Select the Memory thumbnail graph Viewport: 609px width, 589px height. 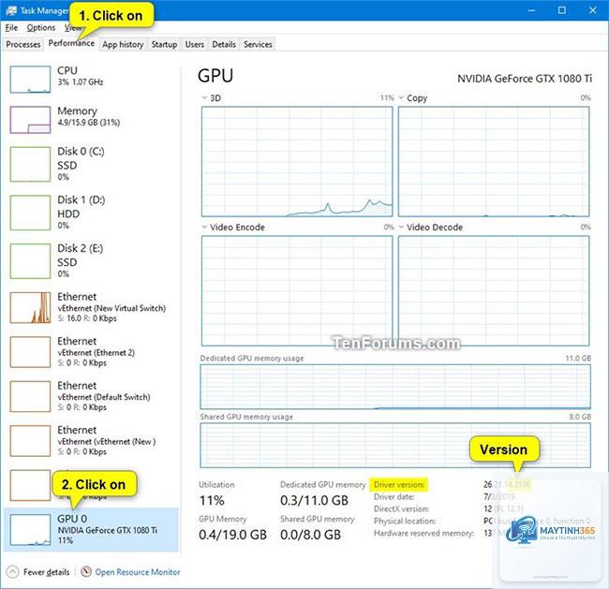click(30, 120)
